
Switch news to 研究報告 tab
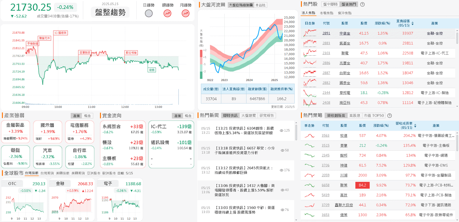point(267,115)
